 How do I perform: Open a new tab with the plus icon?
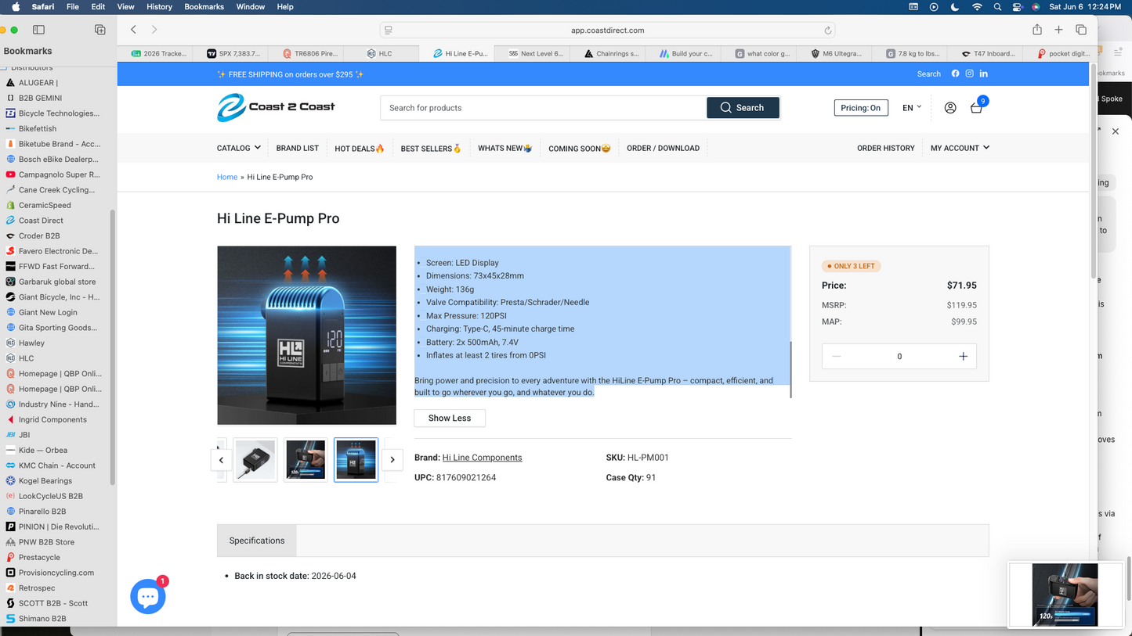1058,30
